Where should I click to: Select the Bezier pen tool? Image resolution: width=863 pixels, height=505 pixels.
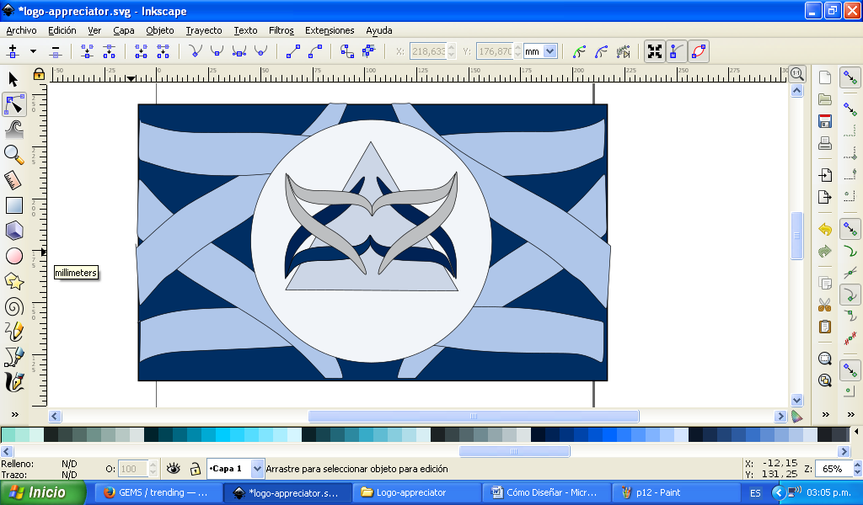click(13, 357)
